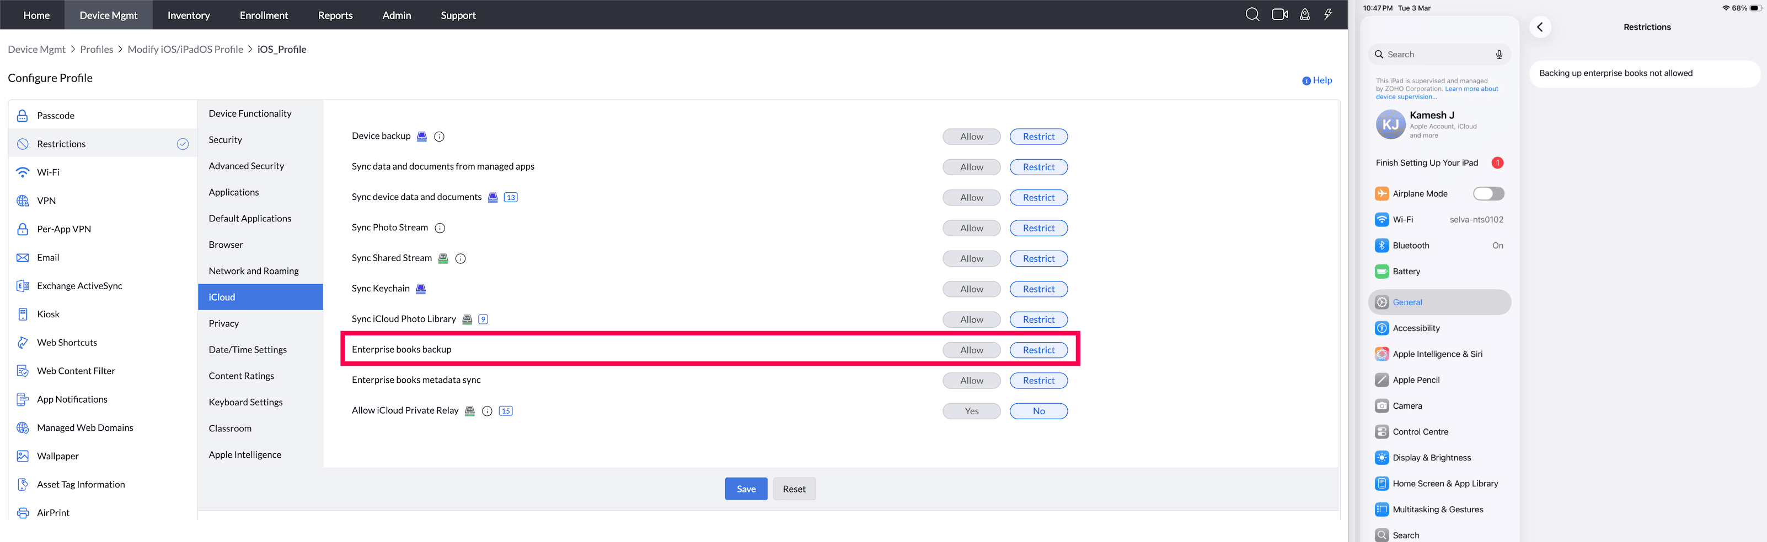Tap the Bluetooth icon in iPad settings

(1382, 246)
